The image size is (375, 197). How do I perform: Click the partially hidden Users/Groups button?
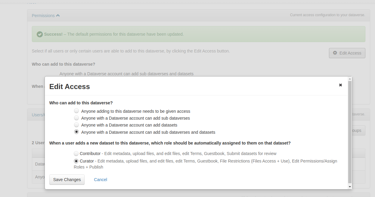358,131
